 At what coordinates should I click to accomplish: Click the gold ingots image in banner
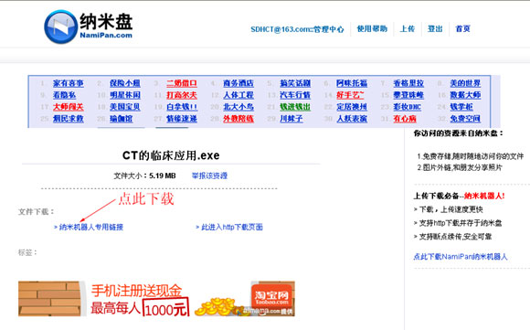coord(217,307)
